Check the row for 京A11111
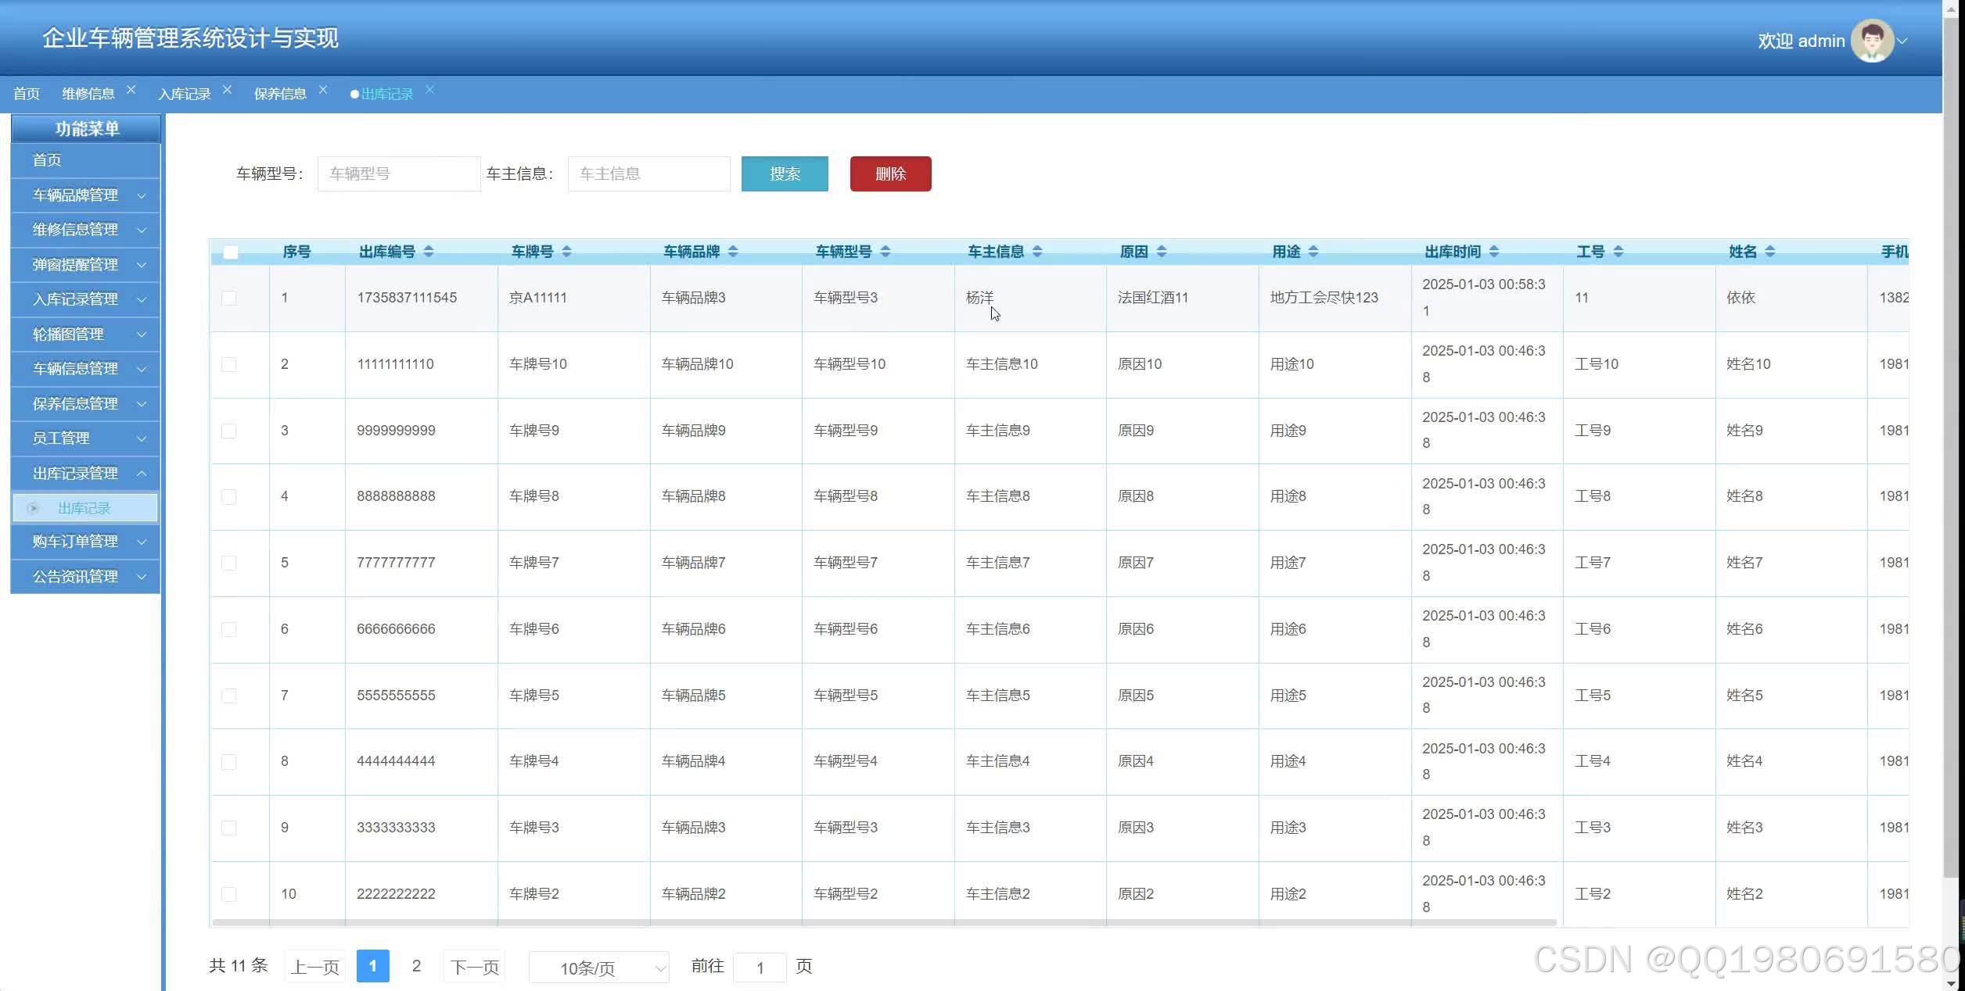Viewport: 1965px width, 991px height. (229, 298)
